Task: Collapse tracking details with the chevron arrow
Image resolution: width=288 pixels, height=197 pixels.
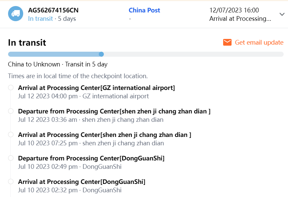Action: (x=282, y=14)
